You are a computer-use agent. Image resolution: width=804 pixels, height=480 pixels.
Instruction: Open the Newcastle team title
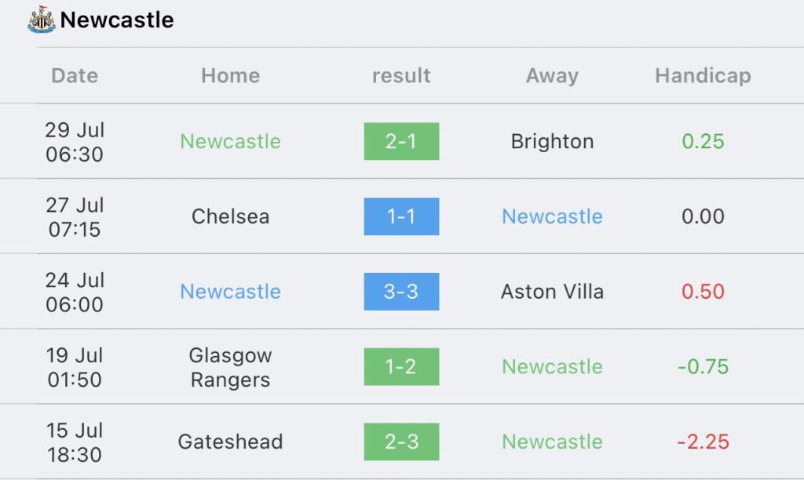pos(117,20)
